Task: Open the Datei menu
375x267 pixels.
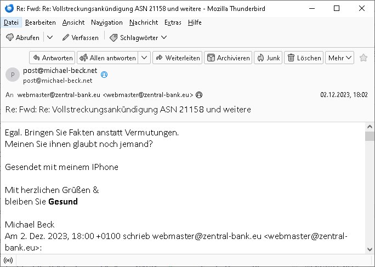Action: [x=11, y=22]
